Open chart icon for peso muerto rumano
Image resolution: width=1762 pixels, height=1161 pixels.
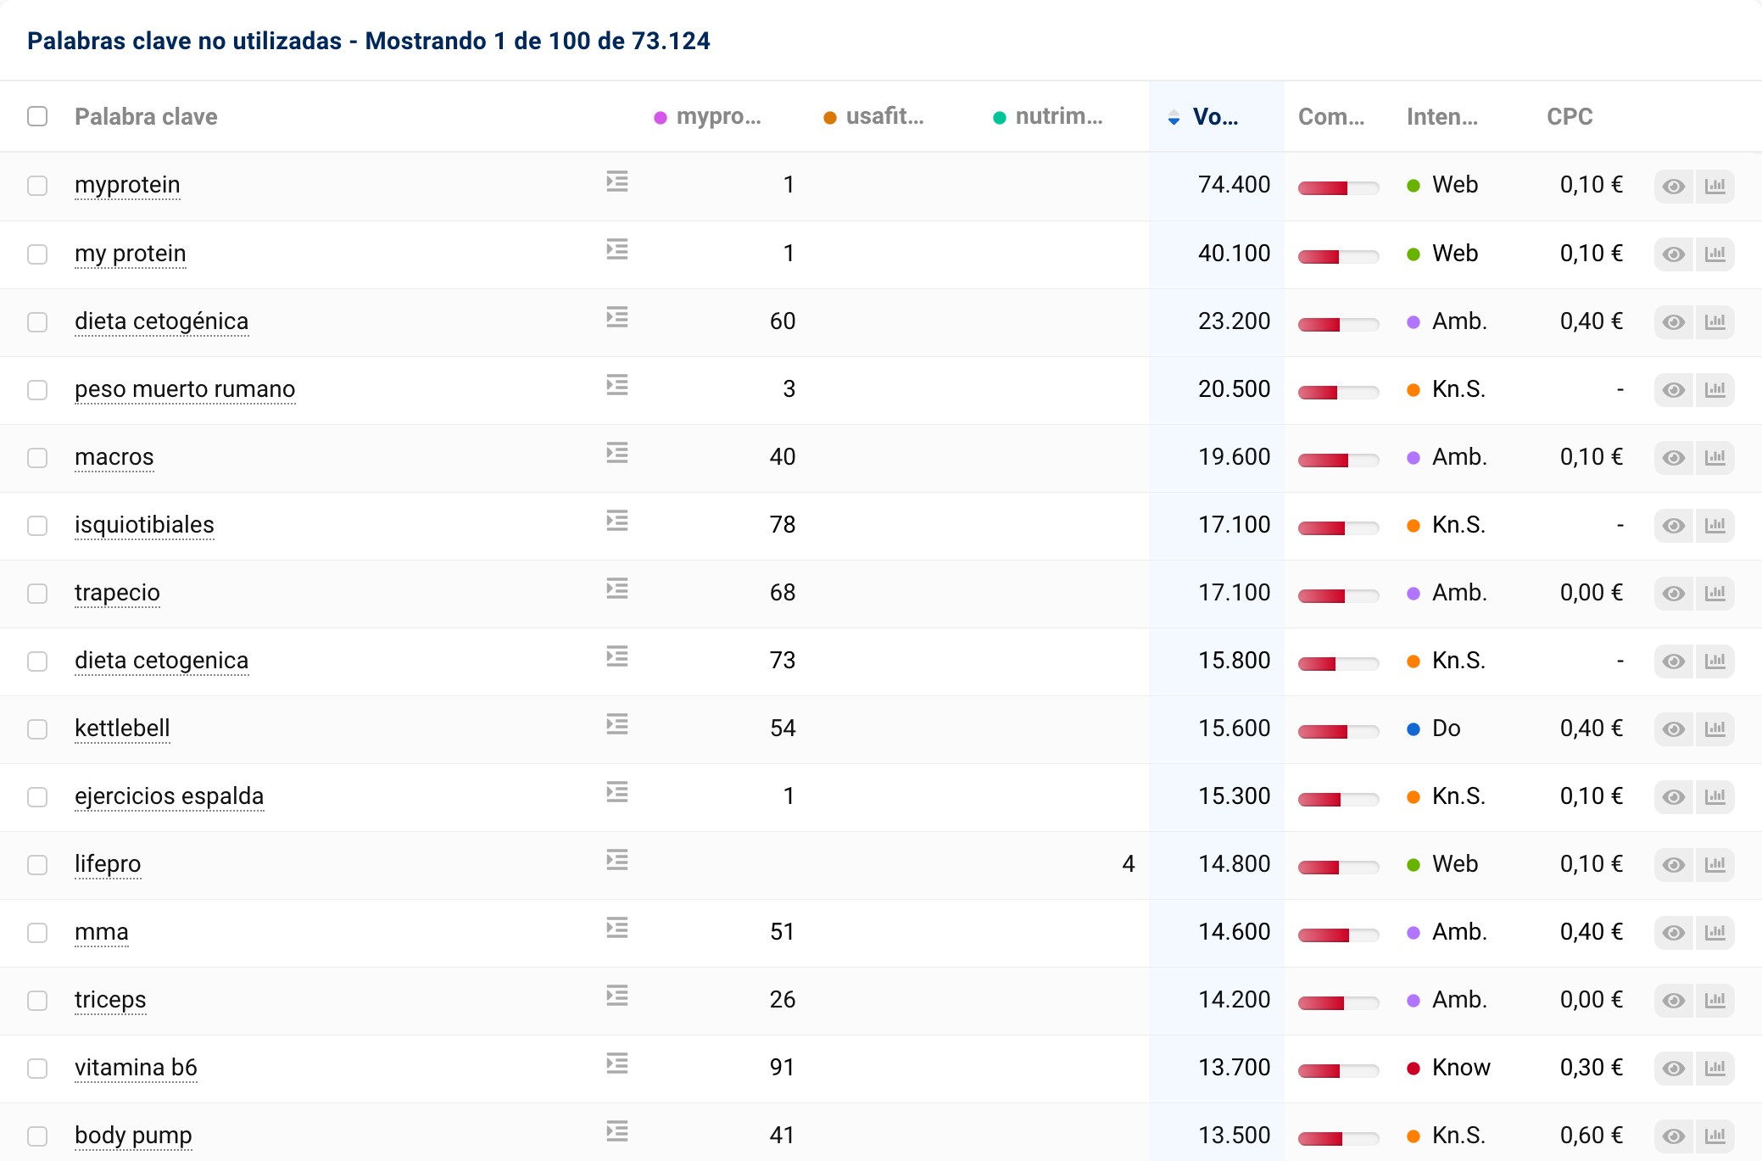click(x=1715, y=390)
